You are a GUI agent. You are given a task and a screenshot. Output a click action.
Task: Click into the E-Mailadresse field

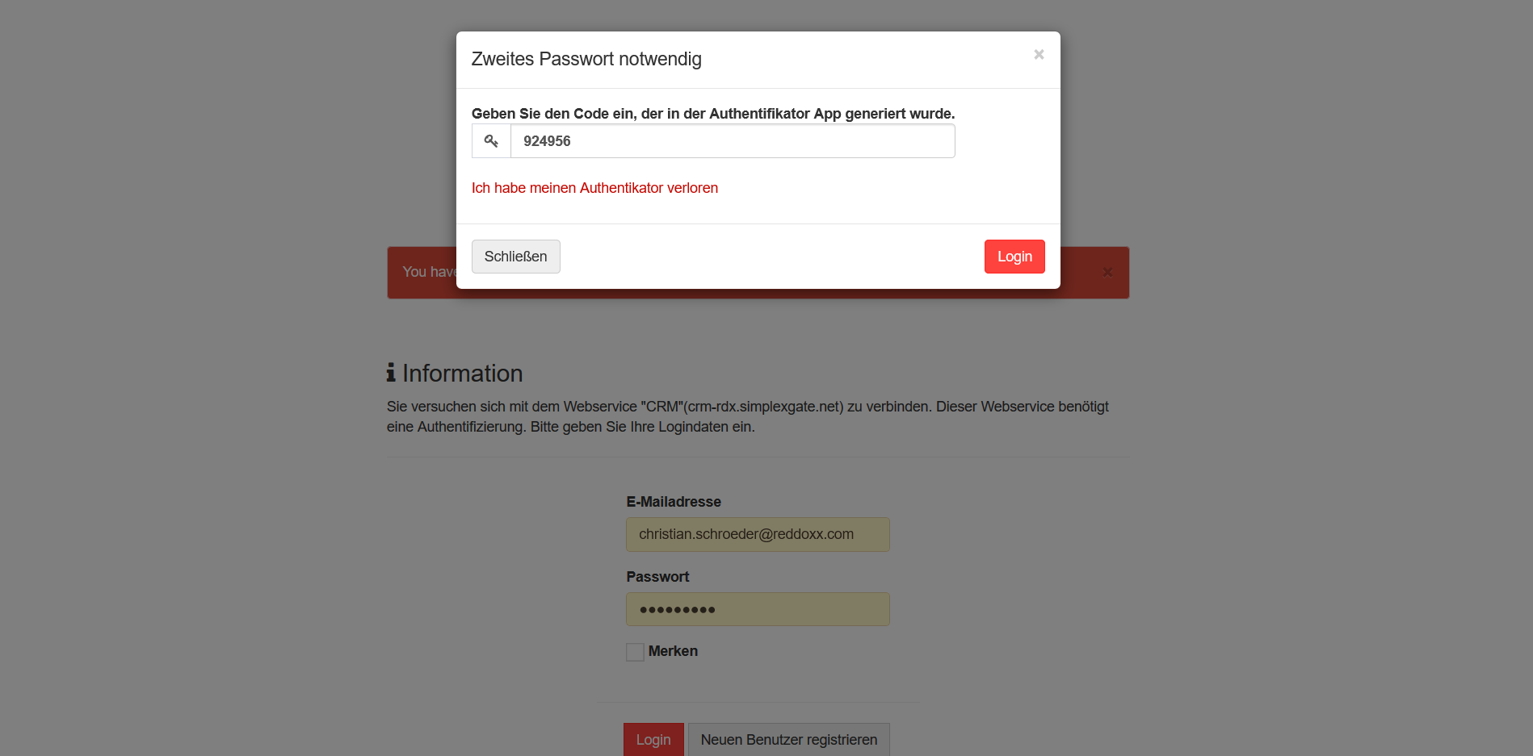point(757,535)
